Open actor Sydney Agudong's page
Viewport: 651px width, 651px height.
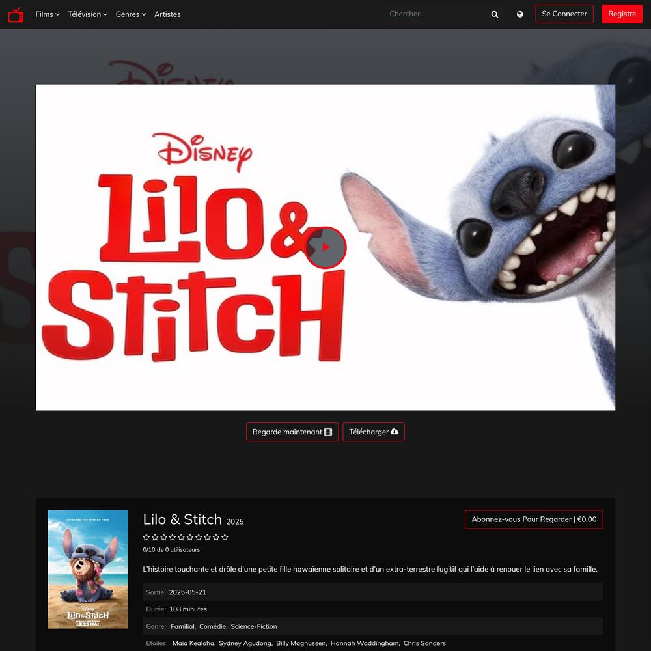(245, 643)
